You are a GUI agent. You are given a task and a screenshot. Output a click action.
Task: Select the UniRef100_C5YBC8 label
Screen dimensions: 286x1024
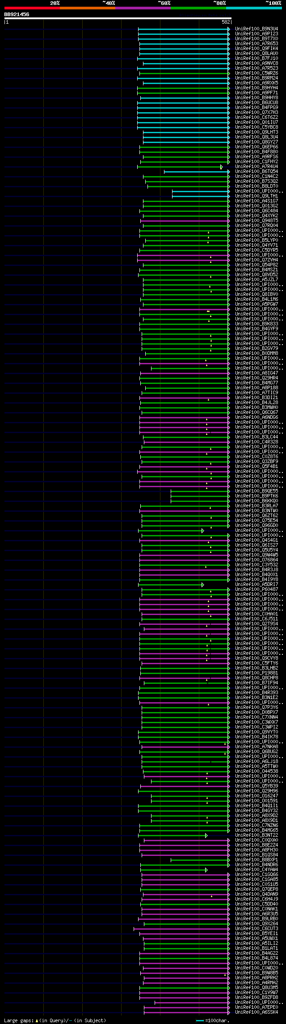[257, 127]
